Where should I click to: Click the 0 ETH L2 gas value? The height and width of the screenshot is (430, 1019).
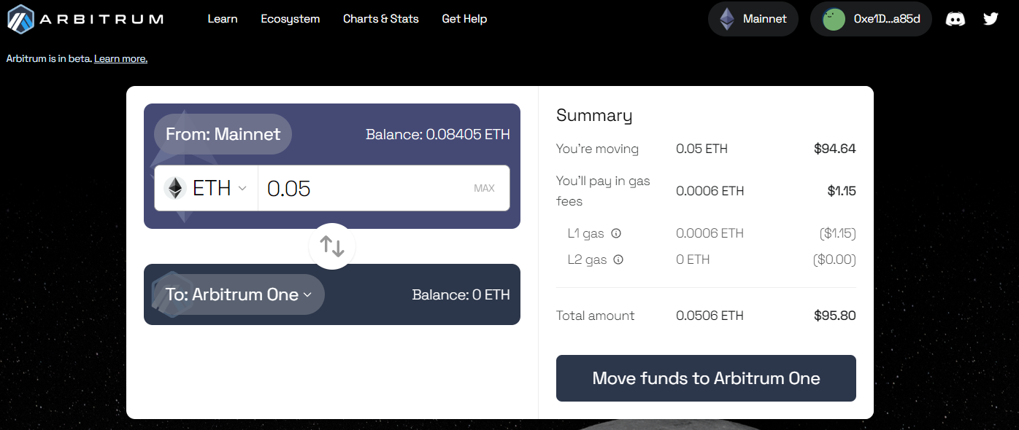(693, 259)
